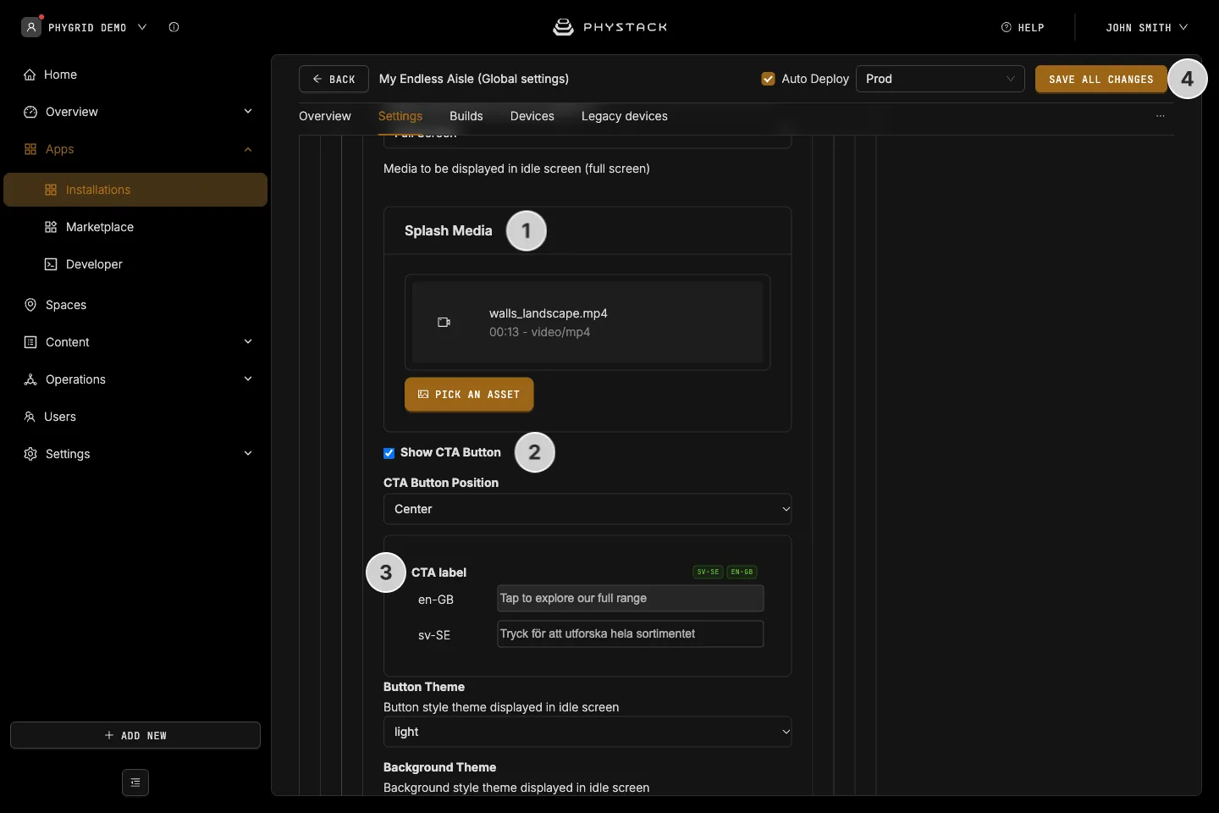
Task: Toggle the SV-SE language tag
Action: 709,572
